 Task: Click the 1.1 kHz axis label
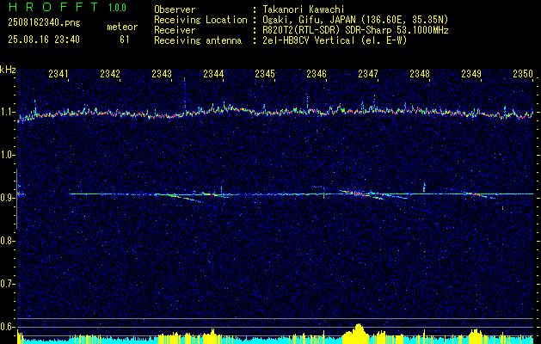7,112
